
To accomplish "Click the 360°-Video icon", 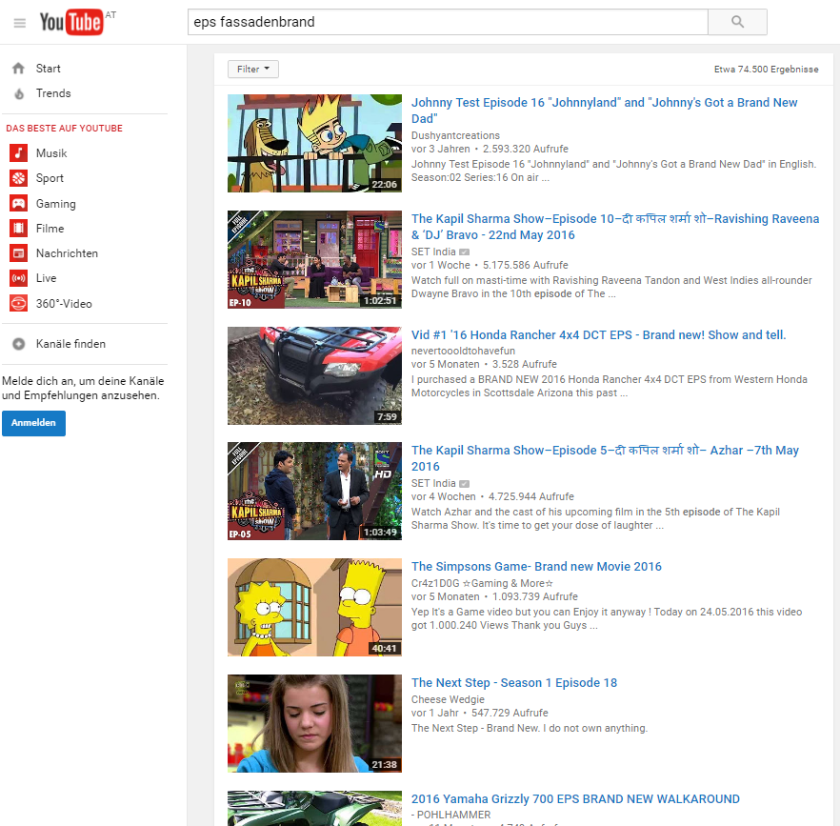I will pos(18,304).
